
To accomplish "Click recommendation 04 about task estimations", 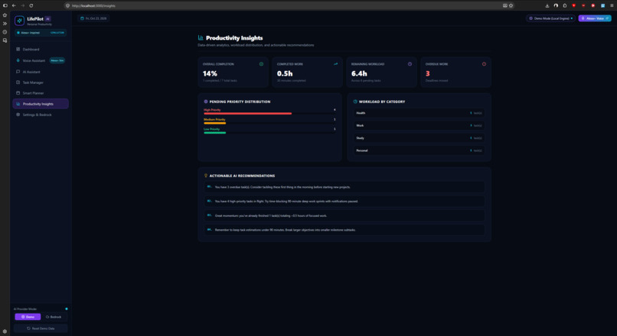I will (x=344, y=230).
